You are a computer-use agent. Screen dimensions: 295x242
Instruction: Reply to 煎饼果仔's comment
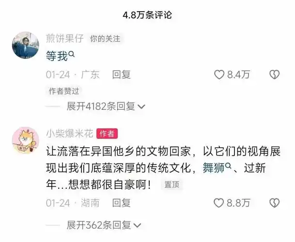tap(122, 75)
